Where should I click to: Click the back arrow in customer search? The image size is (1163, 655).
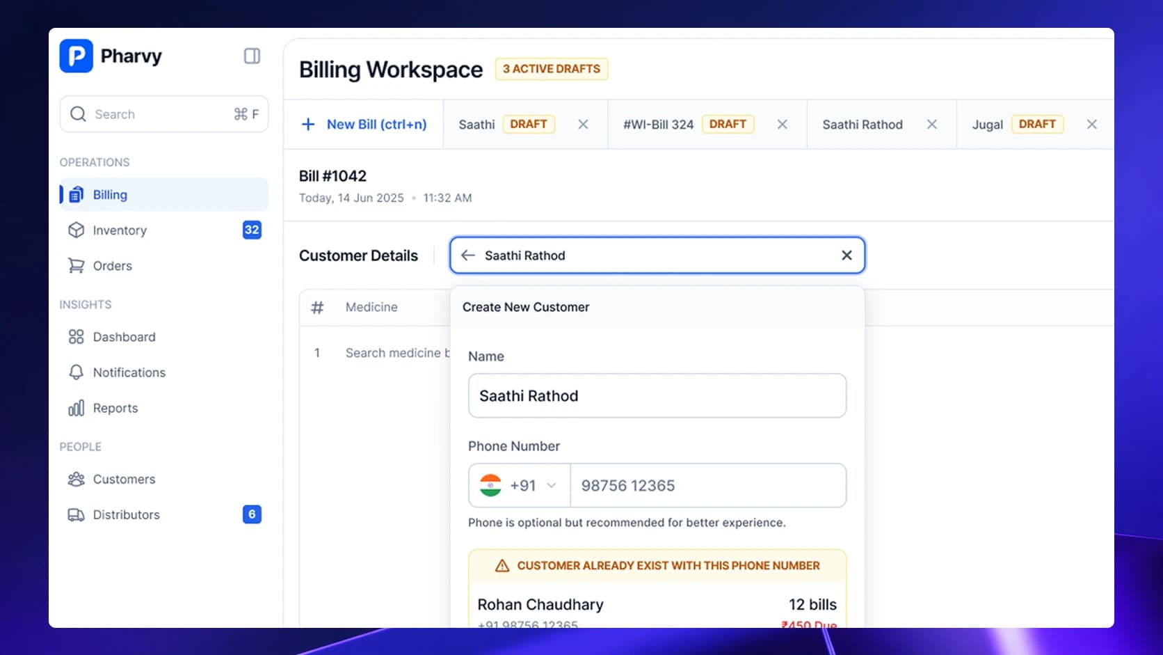[x=468, y=255]
